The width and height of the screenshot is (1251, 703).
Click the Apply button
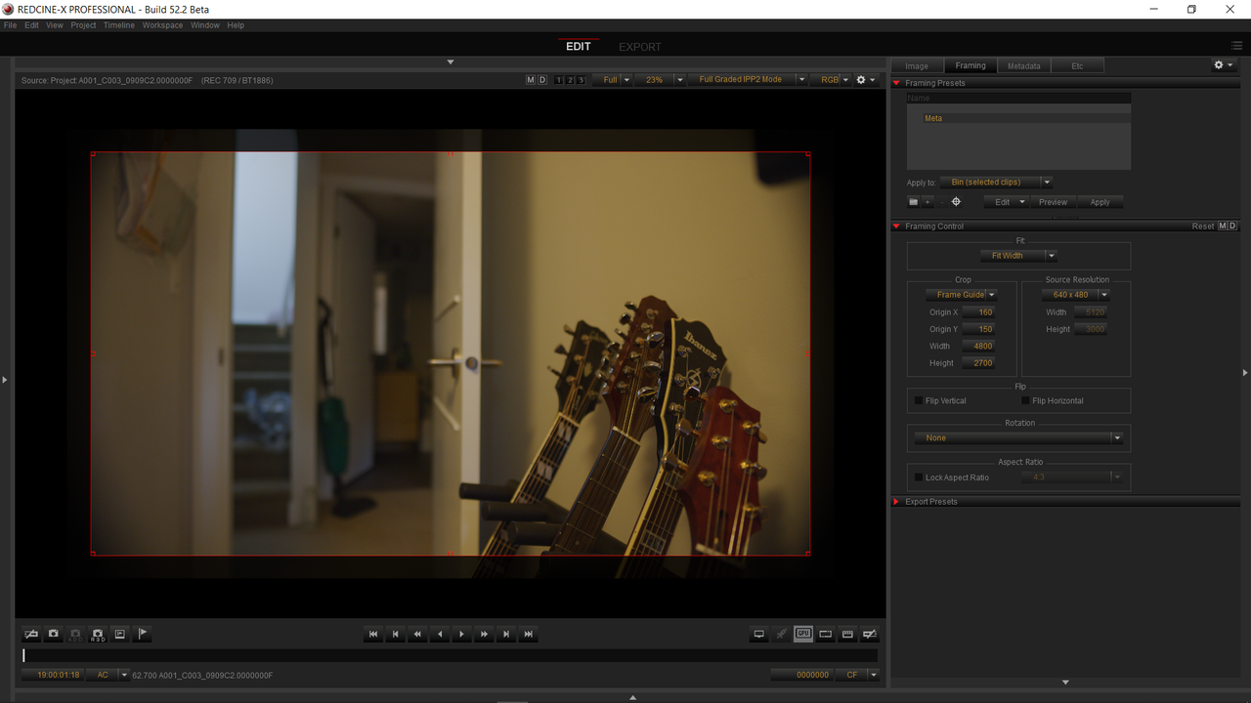[1100, 202]
